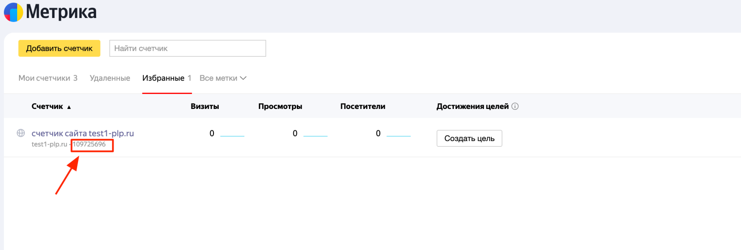Open счетчик сайта test1-plp.ru link
The height and width of the screenshot is (250, 741).
pos(82,133)
